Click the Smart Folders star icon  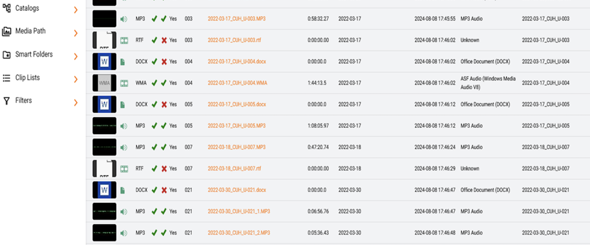(6, 55)
